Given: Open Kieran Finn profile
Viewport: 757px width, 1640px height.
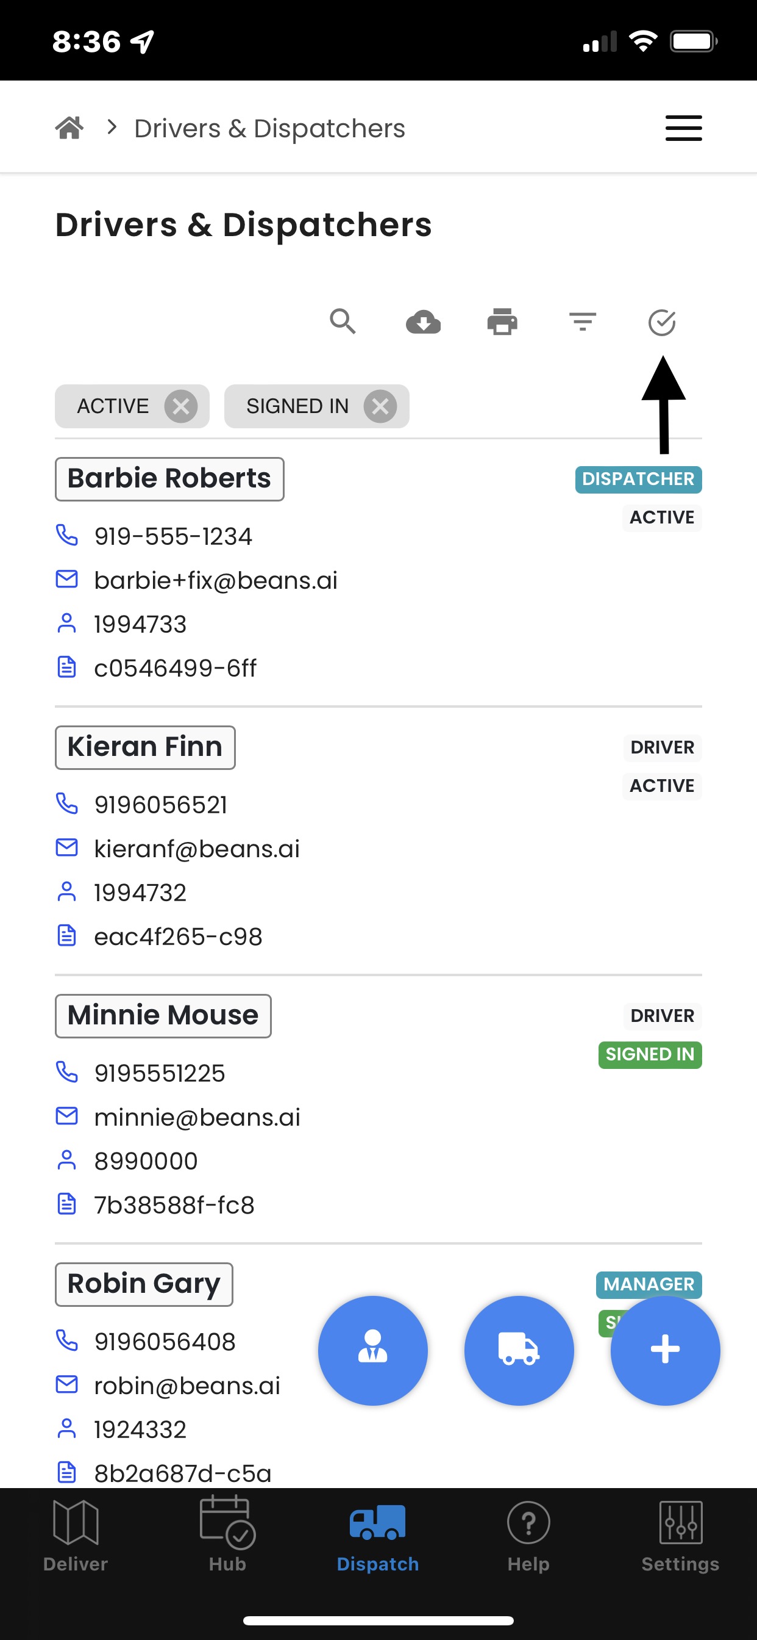Looking at the screenshot, I should (145, 747).
